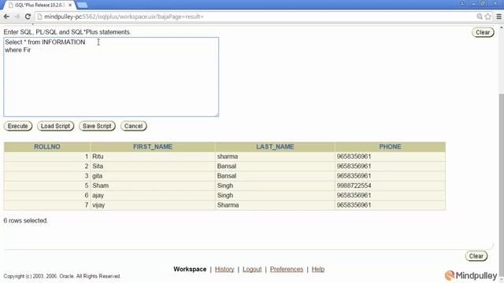Viewport: 504px width, 283px height.
Task: Open the zoom magnifier icon in address bar
Action: coord(480,17)
